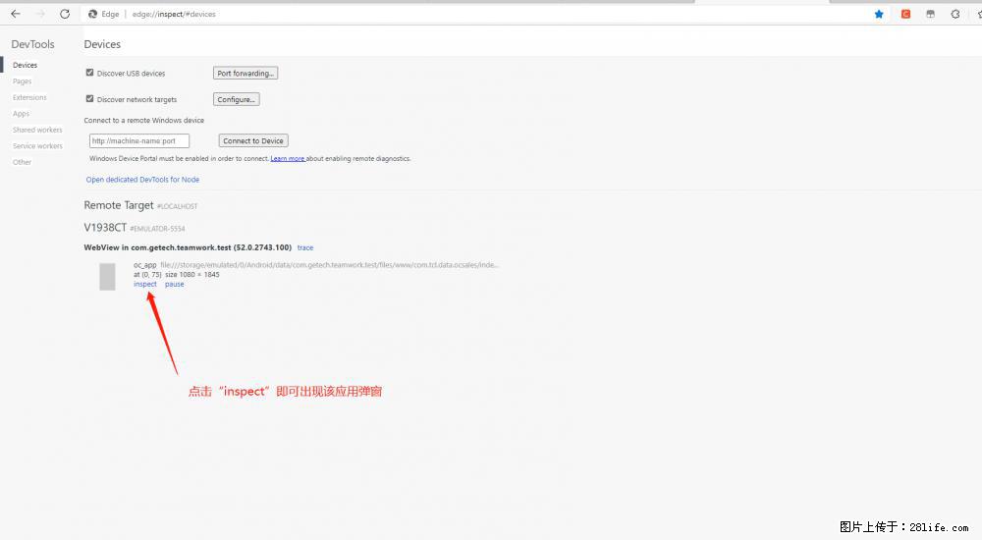Select Extensions in the DevTools sidebar
This screenshot has height=540, width=982.
point(29,97)
